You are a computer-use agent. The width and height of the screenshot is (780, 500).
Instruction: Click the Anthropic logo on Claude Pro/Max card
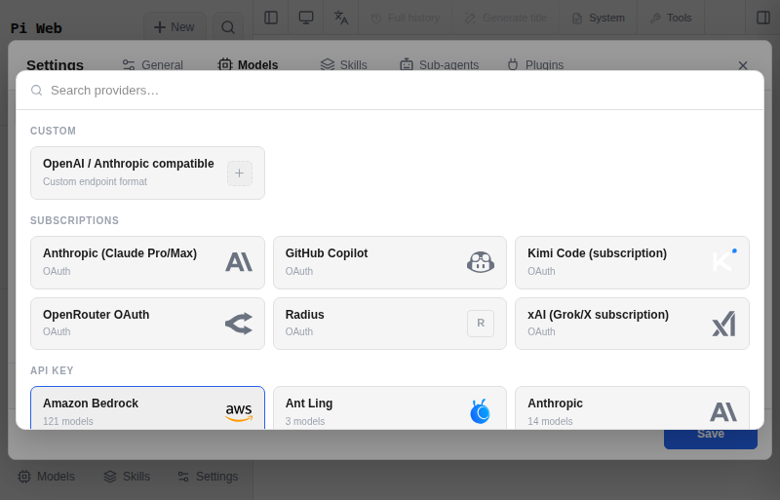pyautogui.click(x=239, y=261)
